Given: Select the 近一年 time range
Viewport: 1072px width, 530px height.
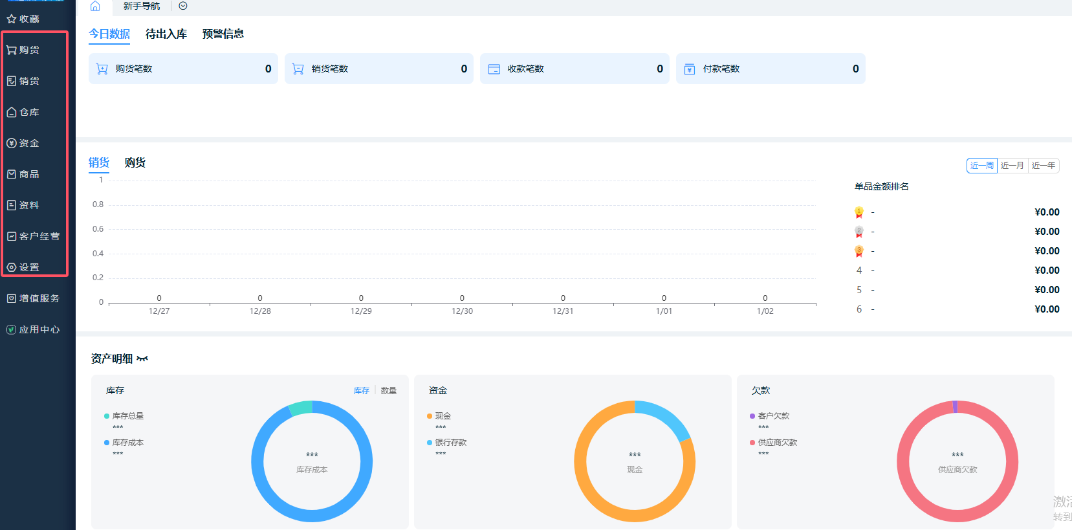Looking at the screenshot, I should pos(1044,166).
